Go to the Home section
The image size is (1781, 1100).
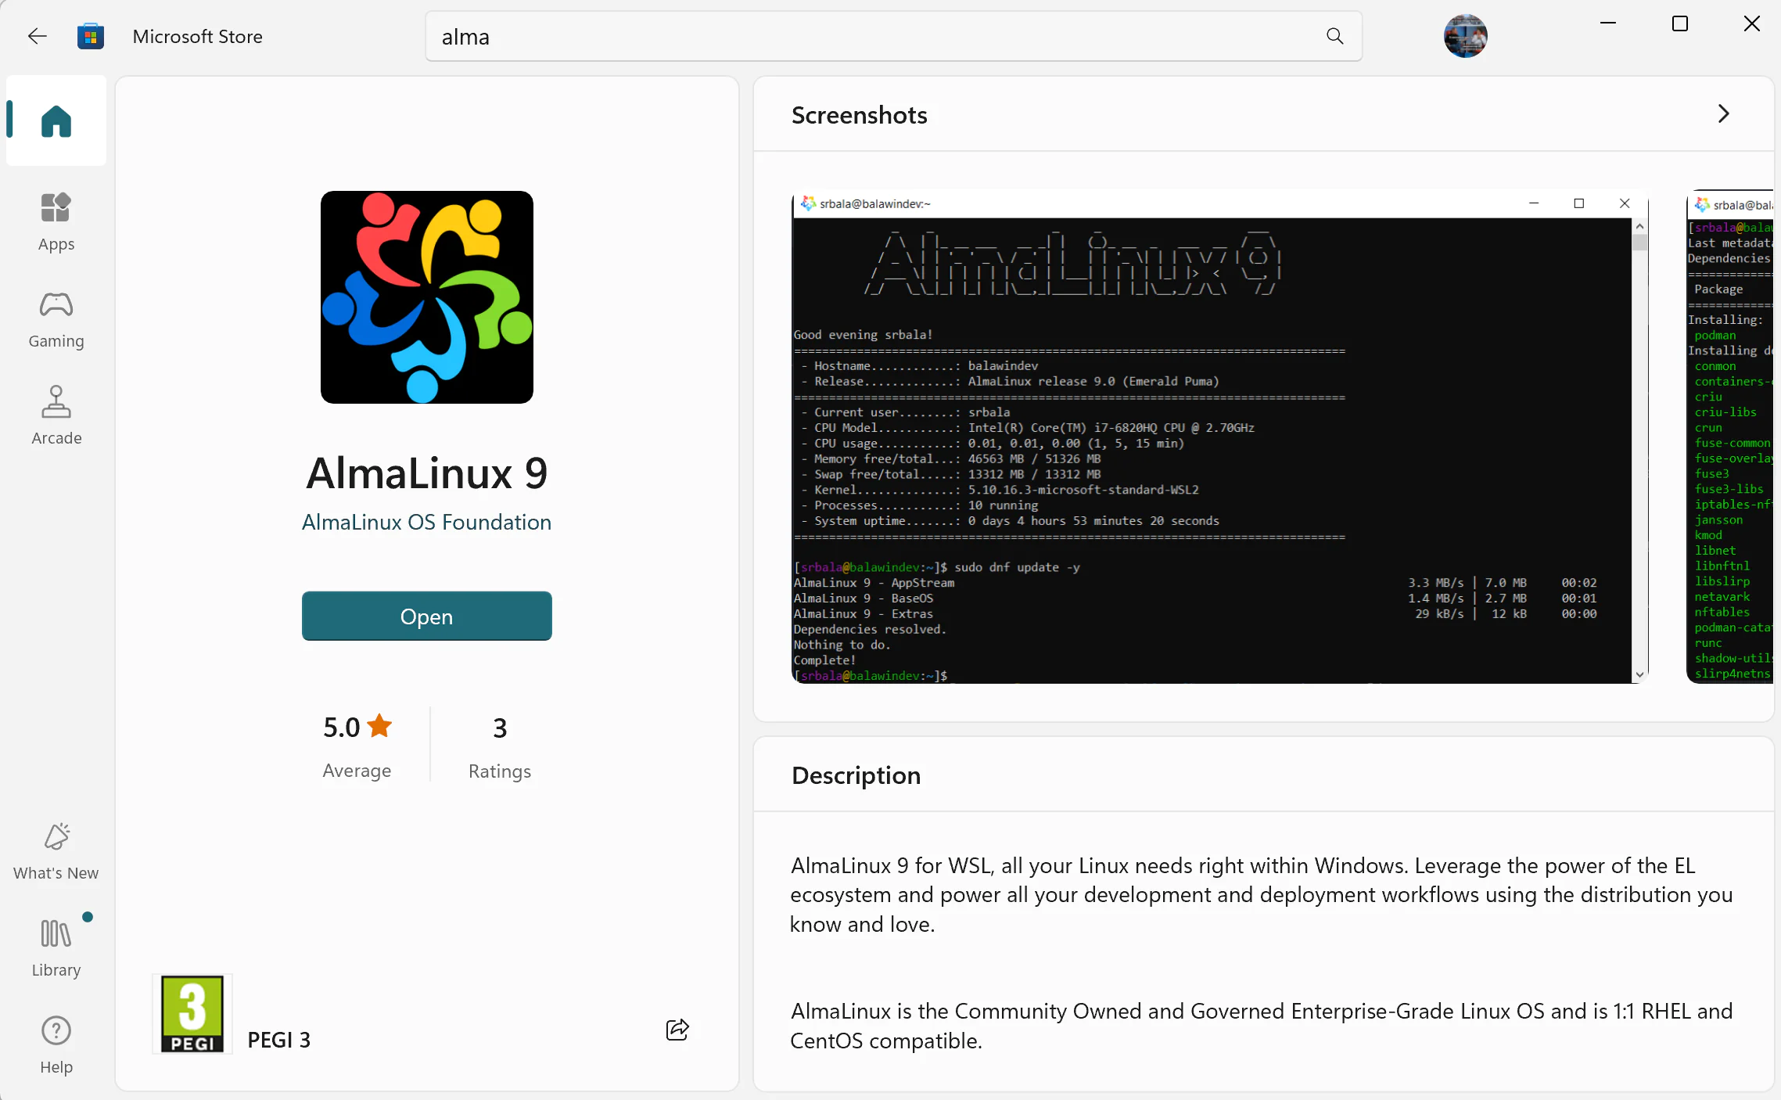pos(56,121)
